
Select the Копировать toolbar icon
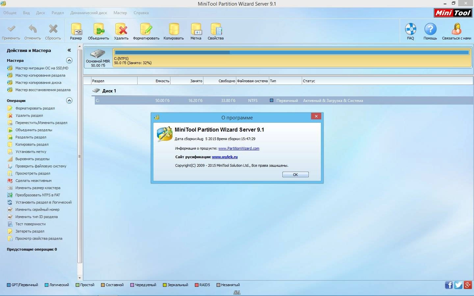[x=174, y=29]
